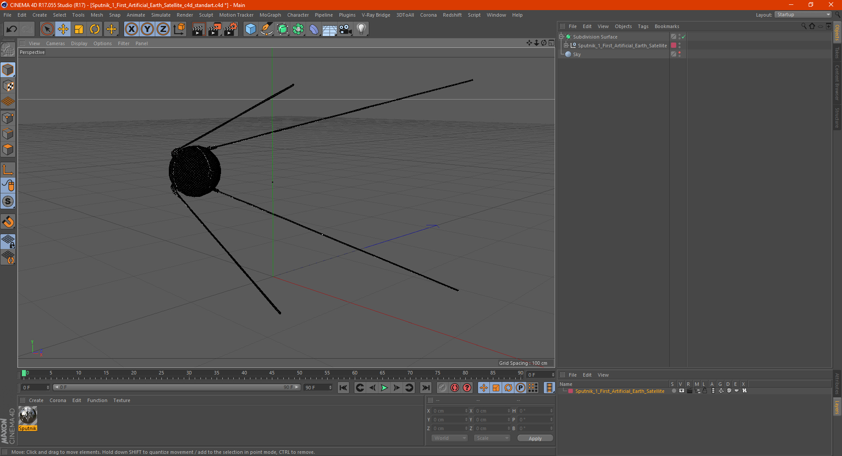842x456 pixels.
Task: Open Edit Render Settings
Action: pyautogui.click(x=231, y=29)
